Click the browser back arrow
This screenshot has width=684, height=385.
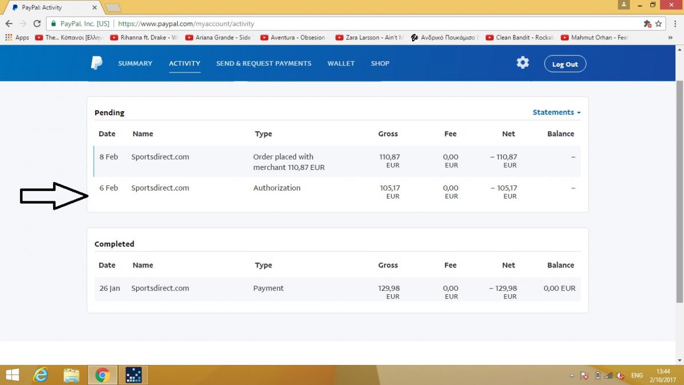[9, 24]
